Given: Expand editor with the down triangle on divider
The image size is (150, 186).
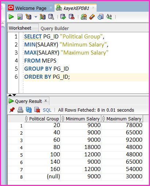Looking at the screenshot, I should click(14, 95).
